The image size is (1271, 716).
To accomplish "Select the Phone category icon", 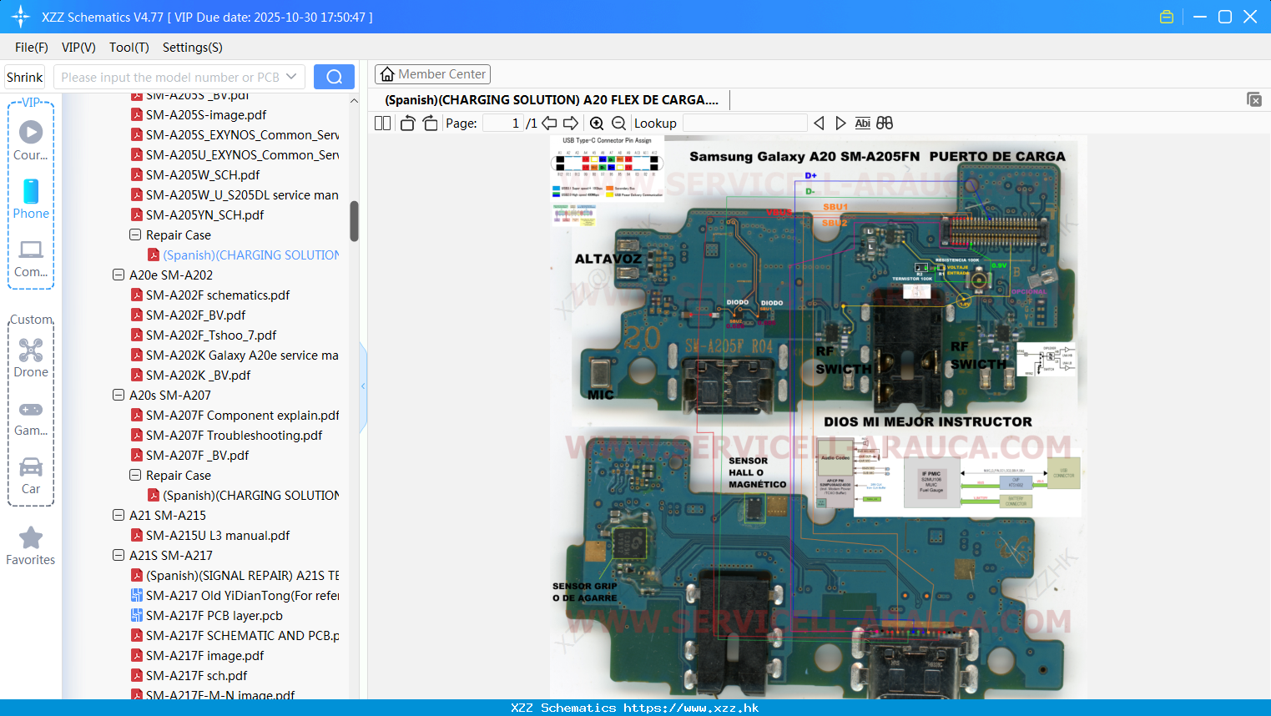I will [x=31, y=199].
